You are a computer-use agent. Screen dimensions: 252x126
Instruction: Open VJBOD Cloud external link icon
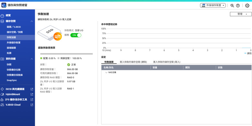pyautogui.click(x=32, y=105)
